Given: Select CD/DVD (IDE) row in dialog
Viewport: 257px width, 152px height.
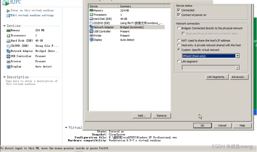Looking at the screenshot, I should 126,23.
